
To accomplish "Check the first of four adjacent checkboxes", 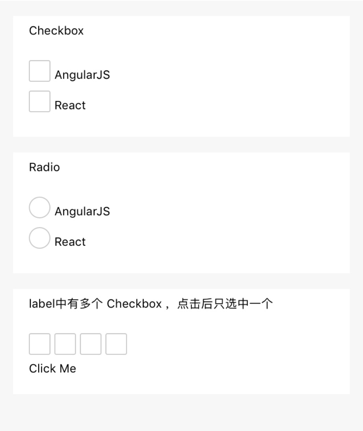I will 39,344.
